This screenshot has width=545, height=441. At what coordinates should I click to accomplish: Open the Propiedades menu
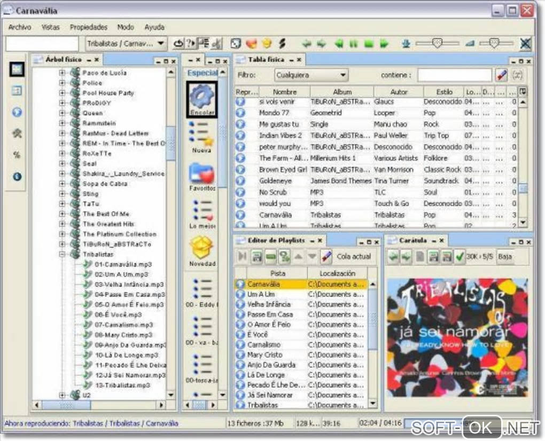pos(89,27)
